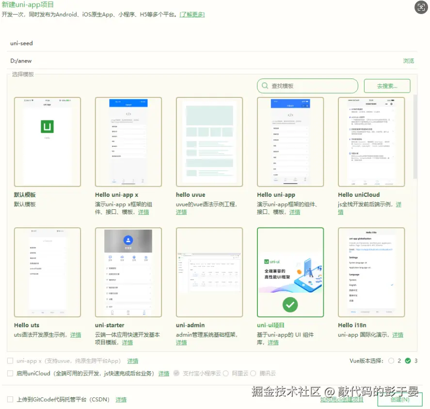430x409 pixels.
Task: Click the Hello uni-app x title text
Action: pos(116,195)
